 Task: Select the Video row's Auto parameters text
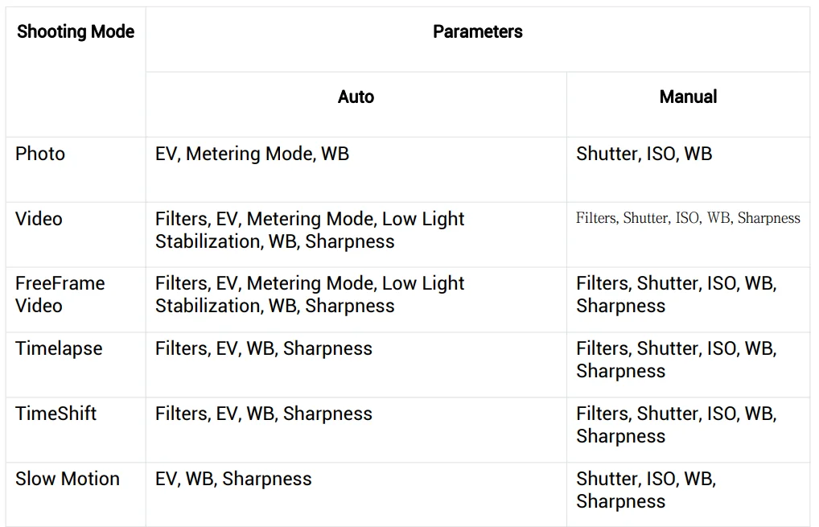[310, 230]
